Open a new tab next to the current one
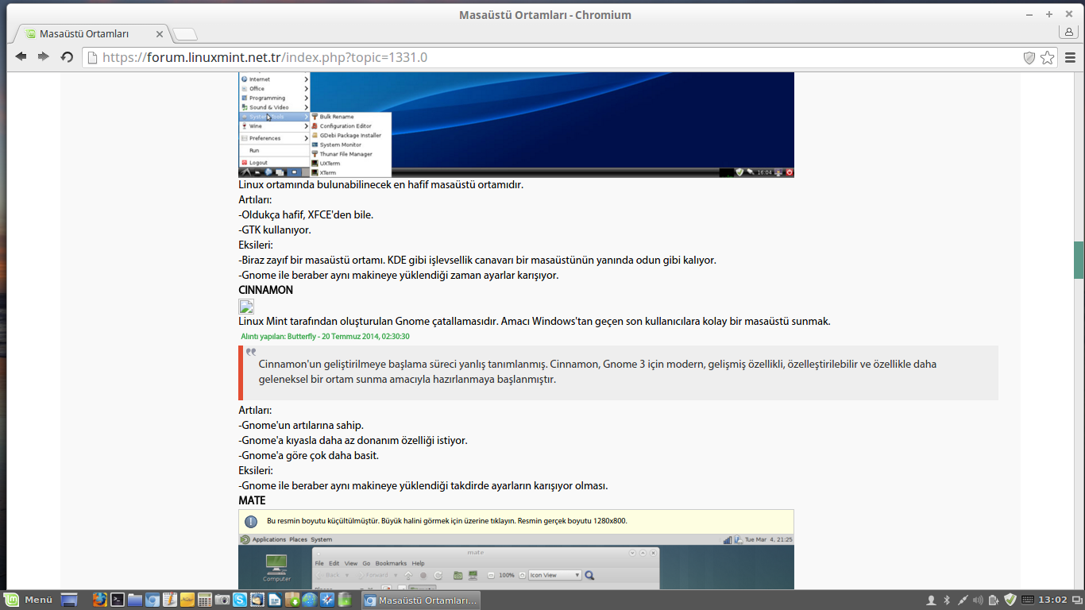 [x=185, y=34]
